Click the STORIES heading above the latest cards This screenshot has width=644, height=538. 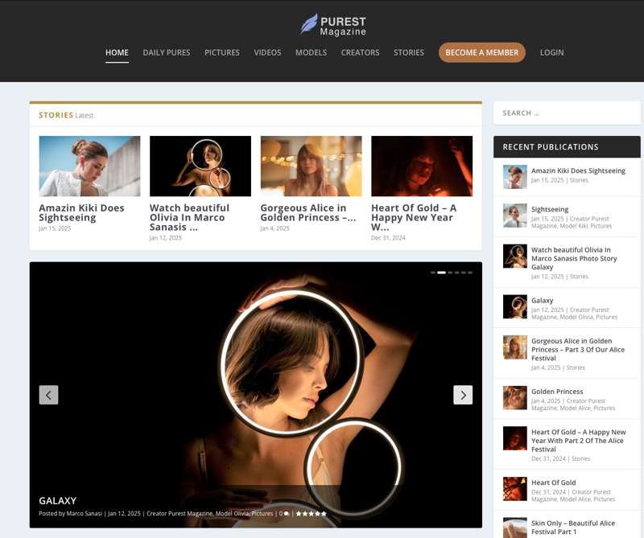[x=56, y=115]
